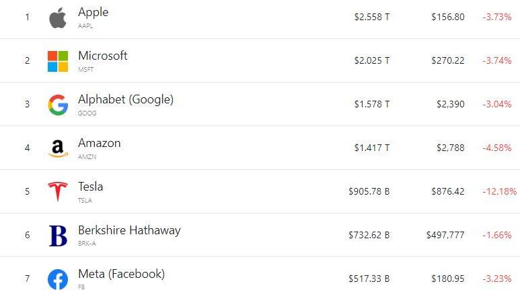Click the Berkshire Hathaway name link
The image size is (520, 296).
pos(129,230)
